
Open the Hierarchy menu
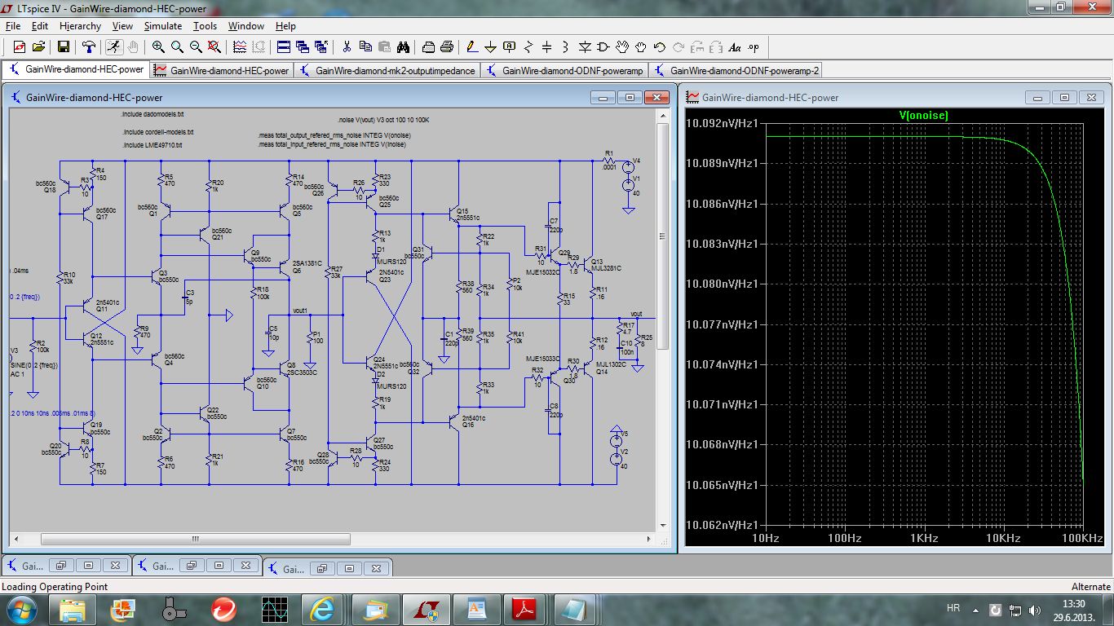tap(81, 26)
